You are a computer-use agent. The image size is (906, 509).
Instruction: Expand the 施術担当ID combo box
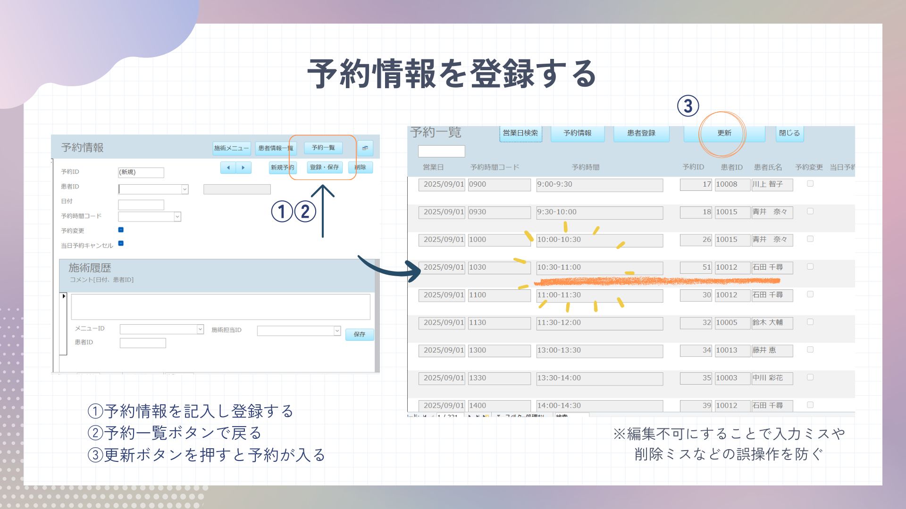pos(337,331)
